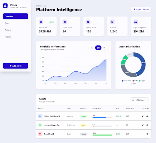Click the Closed status badge
The width and height of the screenshot is (156, 143).
pyautogui.click(x=84, y=134)
